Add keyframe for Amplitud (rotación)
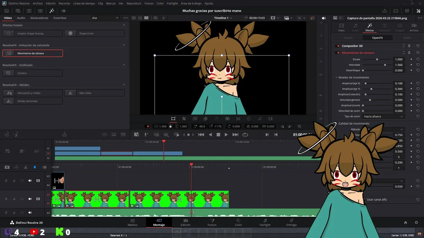424x238 pixels. click(x=411, y=95)
